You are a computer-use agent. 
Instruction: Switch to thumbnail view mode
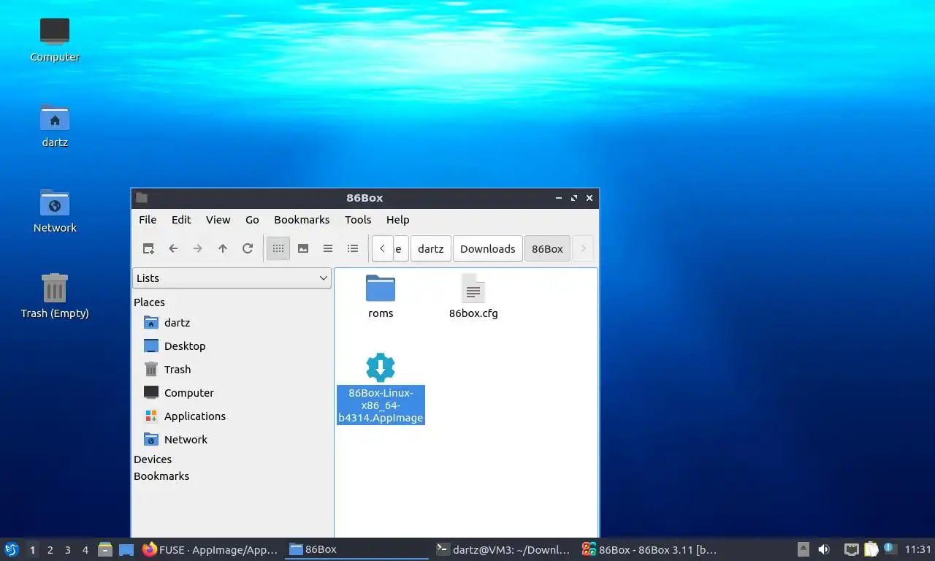point(303,248)
